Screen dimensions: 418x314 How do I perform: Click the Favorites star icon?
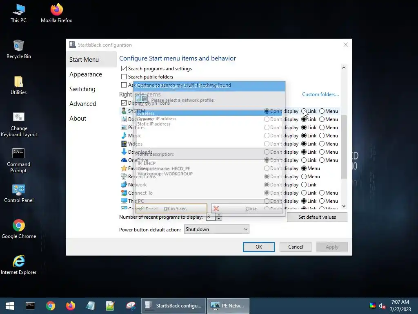(x=124, y=168)
